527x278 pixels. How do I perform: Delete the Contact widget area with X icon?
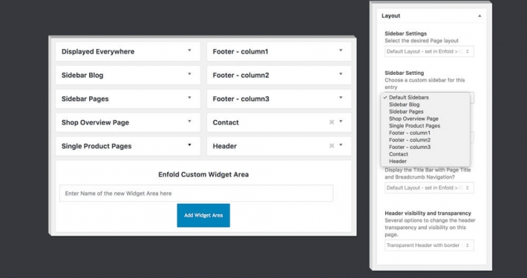coord(331,122)
